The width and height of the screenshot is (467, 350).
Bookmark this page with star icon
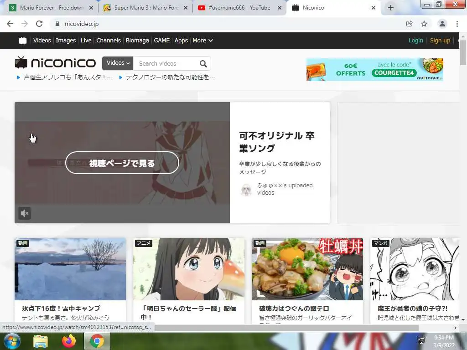pos(424,24)
